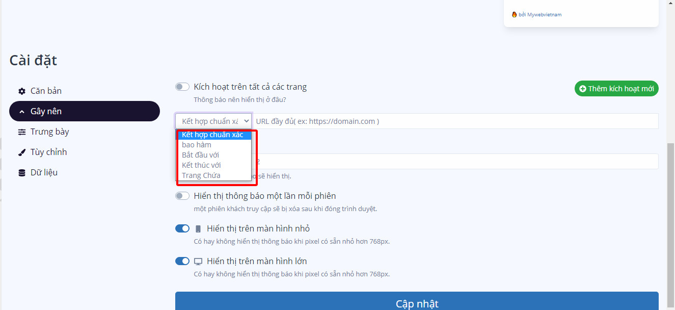Screen dimensions: 675x310
Task: Click the sliders icon beside Trưng bày
Action: tap(22, 132)
